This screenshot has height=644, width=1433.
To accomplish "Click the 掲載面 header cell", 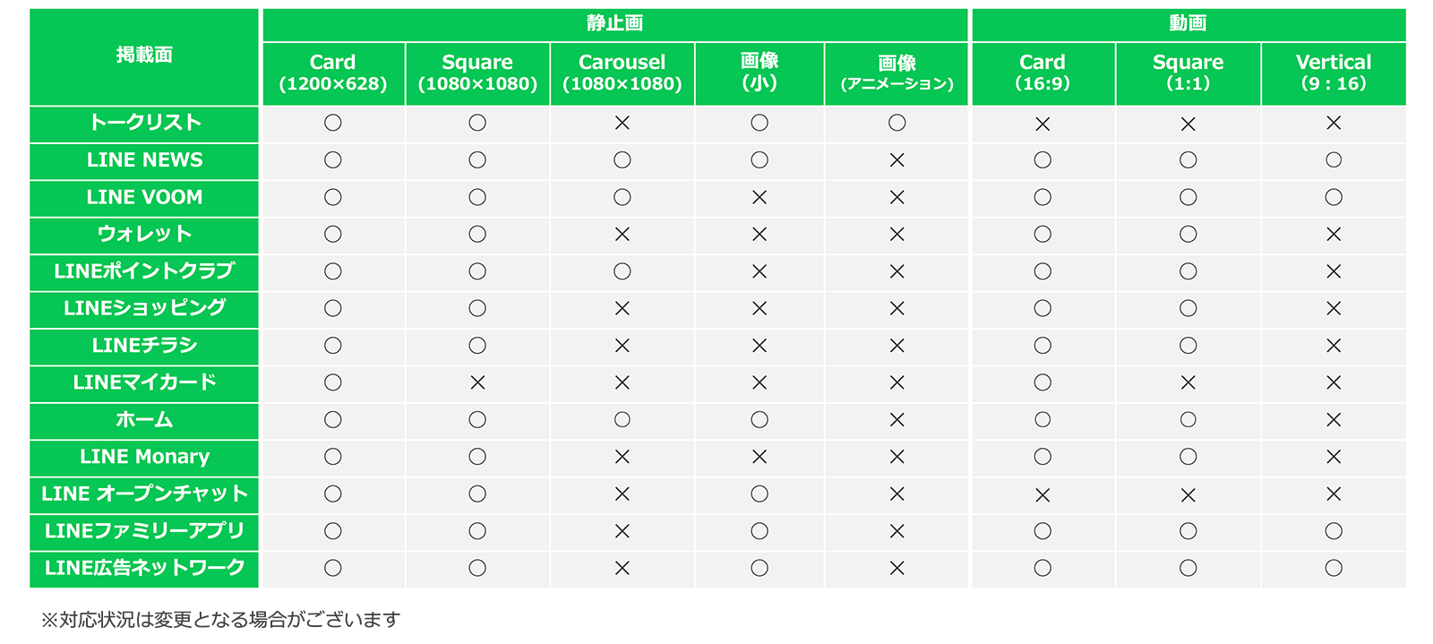I will [x=144, y=56].
